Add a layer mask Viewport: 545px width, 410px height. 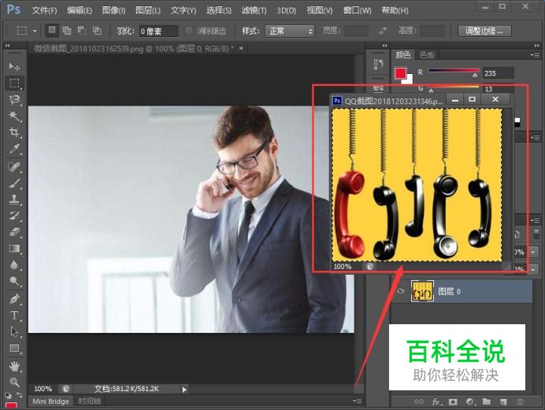click(x=453, y=401)
